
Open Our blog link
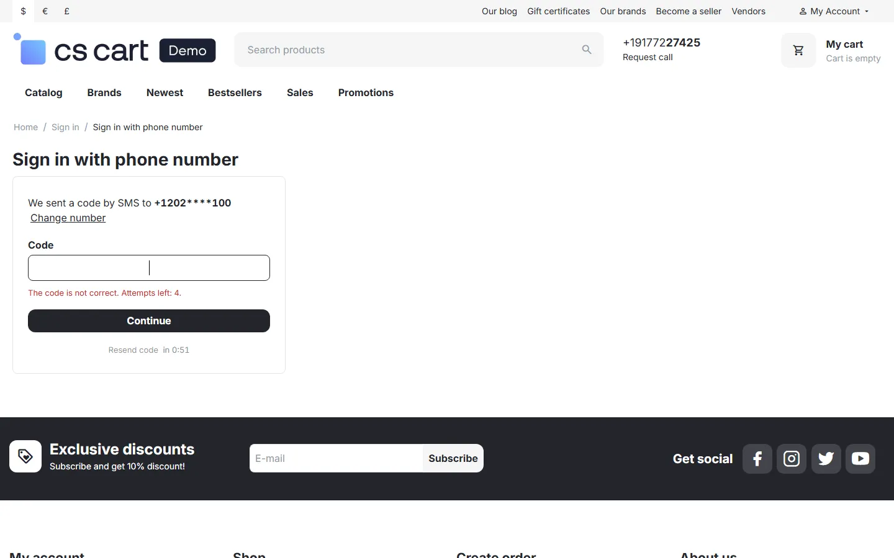coord(499,11)
